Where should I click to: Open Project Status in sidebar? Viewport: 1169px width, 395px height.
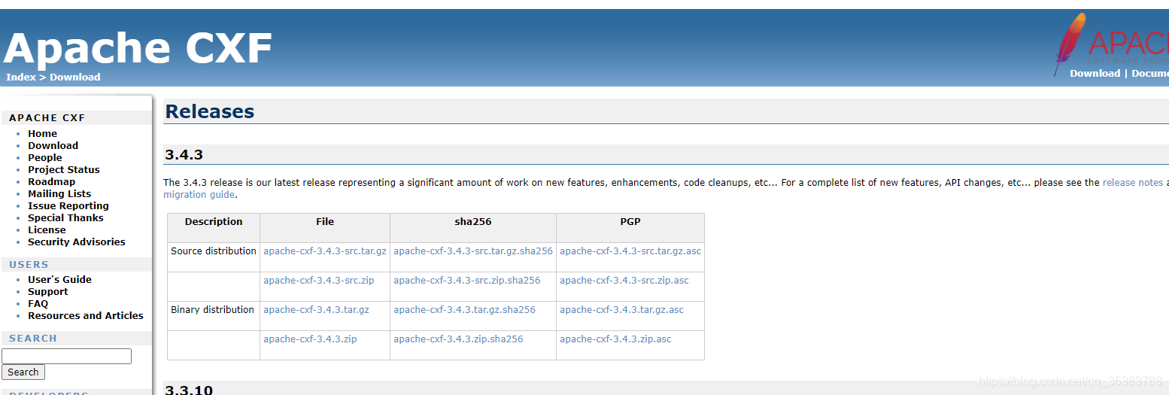[x=64, y=169]
